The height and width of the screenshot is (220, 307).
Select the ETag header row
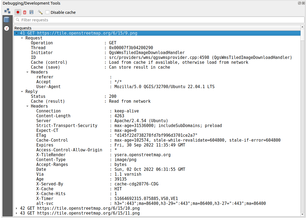pyautogui.click(x=81, y=135)
